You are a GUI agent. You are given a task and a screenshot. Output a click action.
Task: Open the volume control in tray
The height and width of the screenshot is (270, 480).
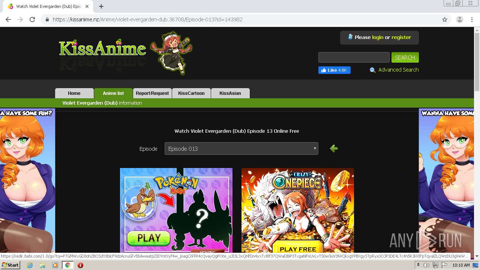(x=426, y=265)
